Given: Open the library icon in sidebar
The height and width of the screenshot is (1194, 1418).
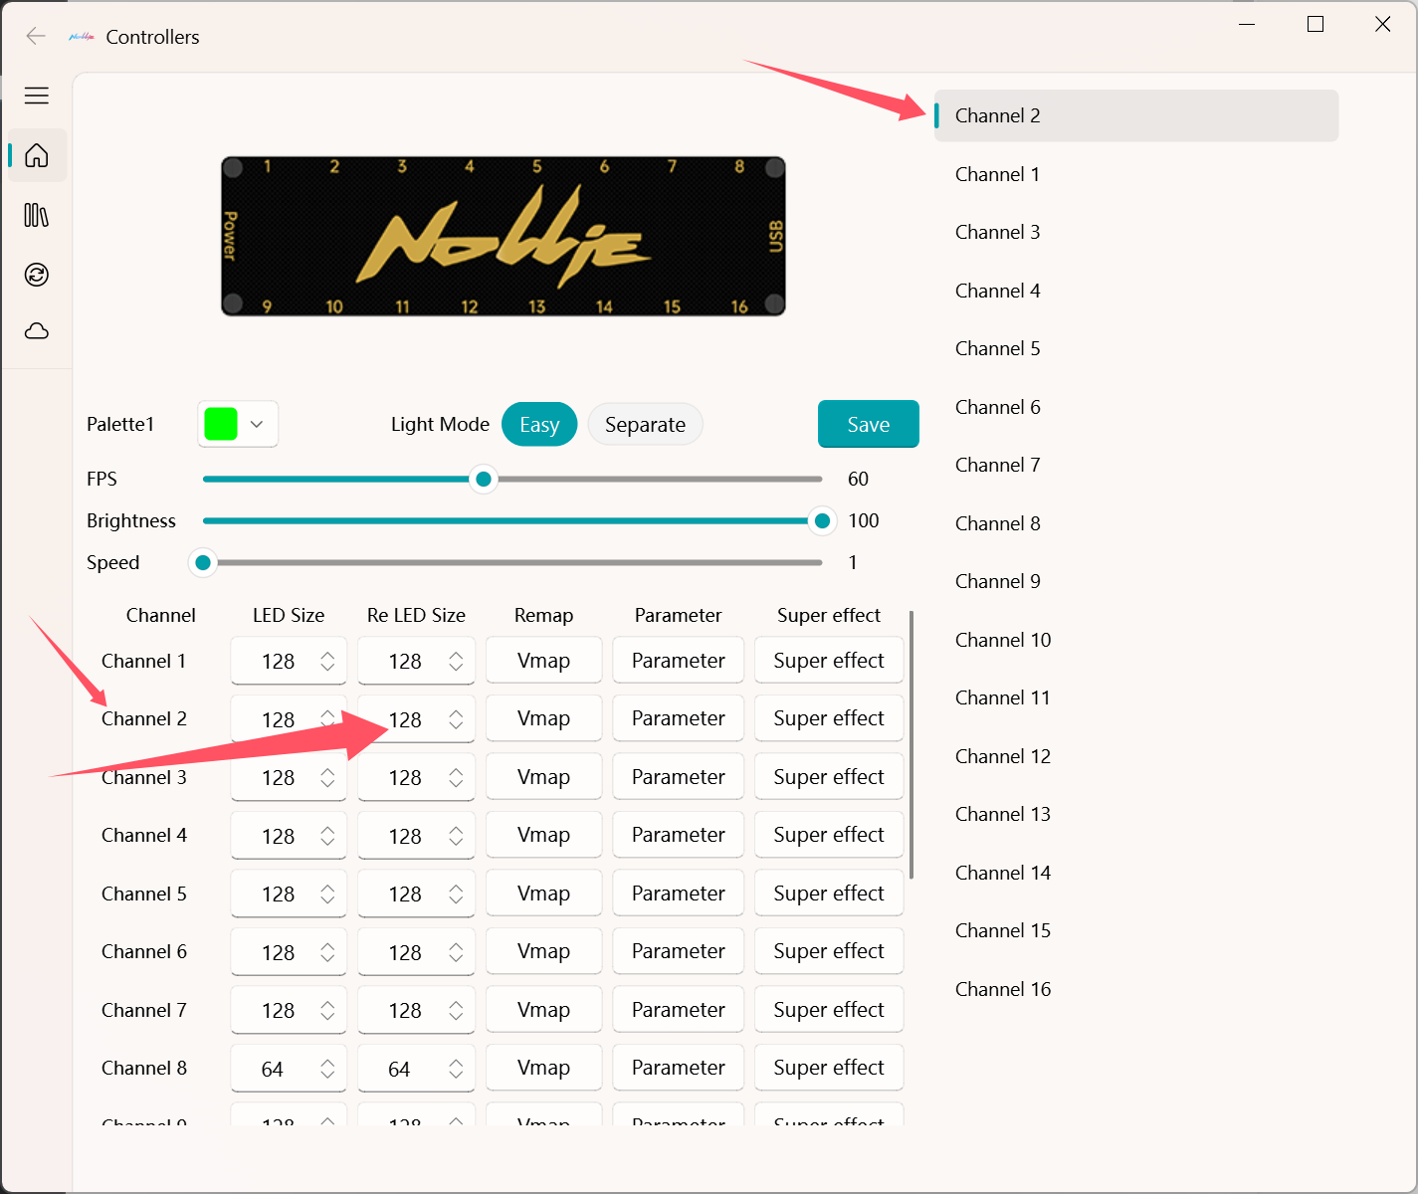Looking at the screenshot, I should point(37,215).
